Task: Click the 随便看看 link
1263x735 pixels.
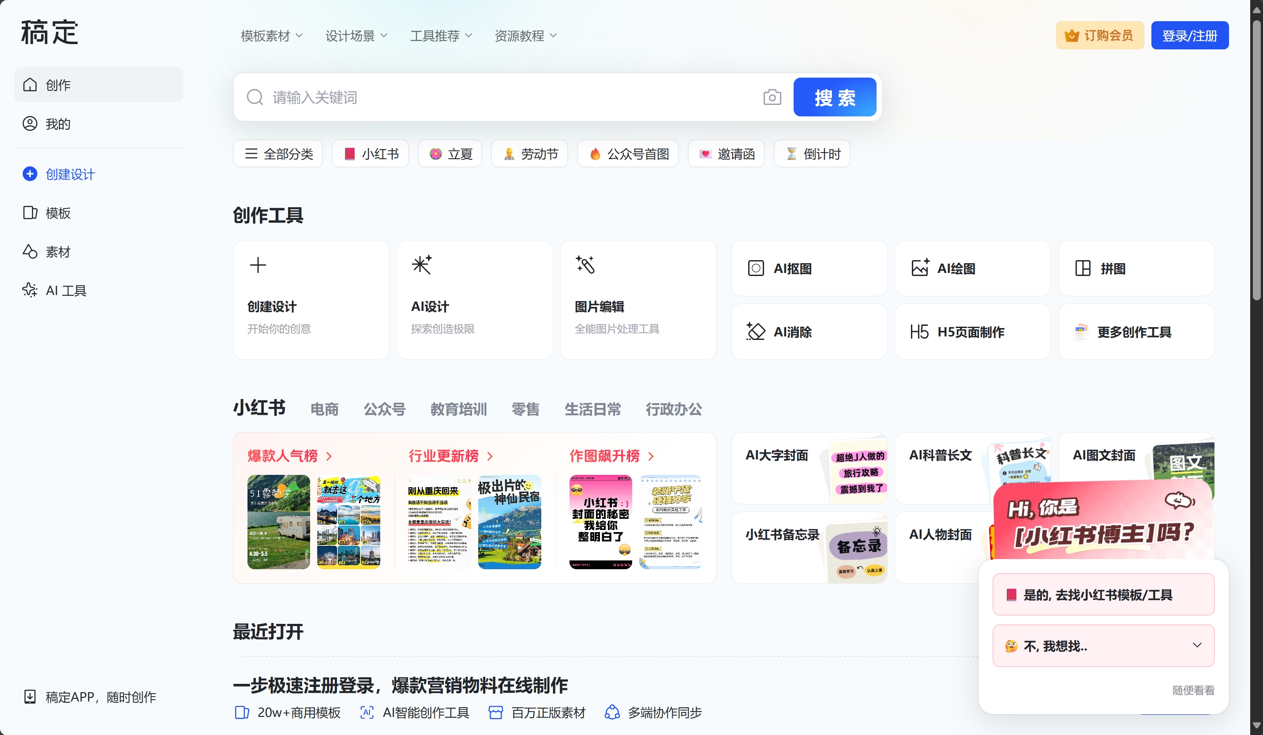Action: pos(1193,690)
